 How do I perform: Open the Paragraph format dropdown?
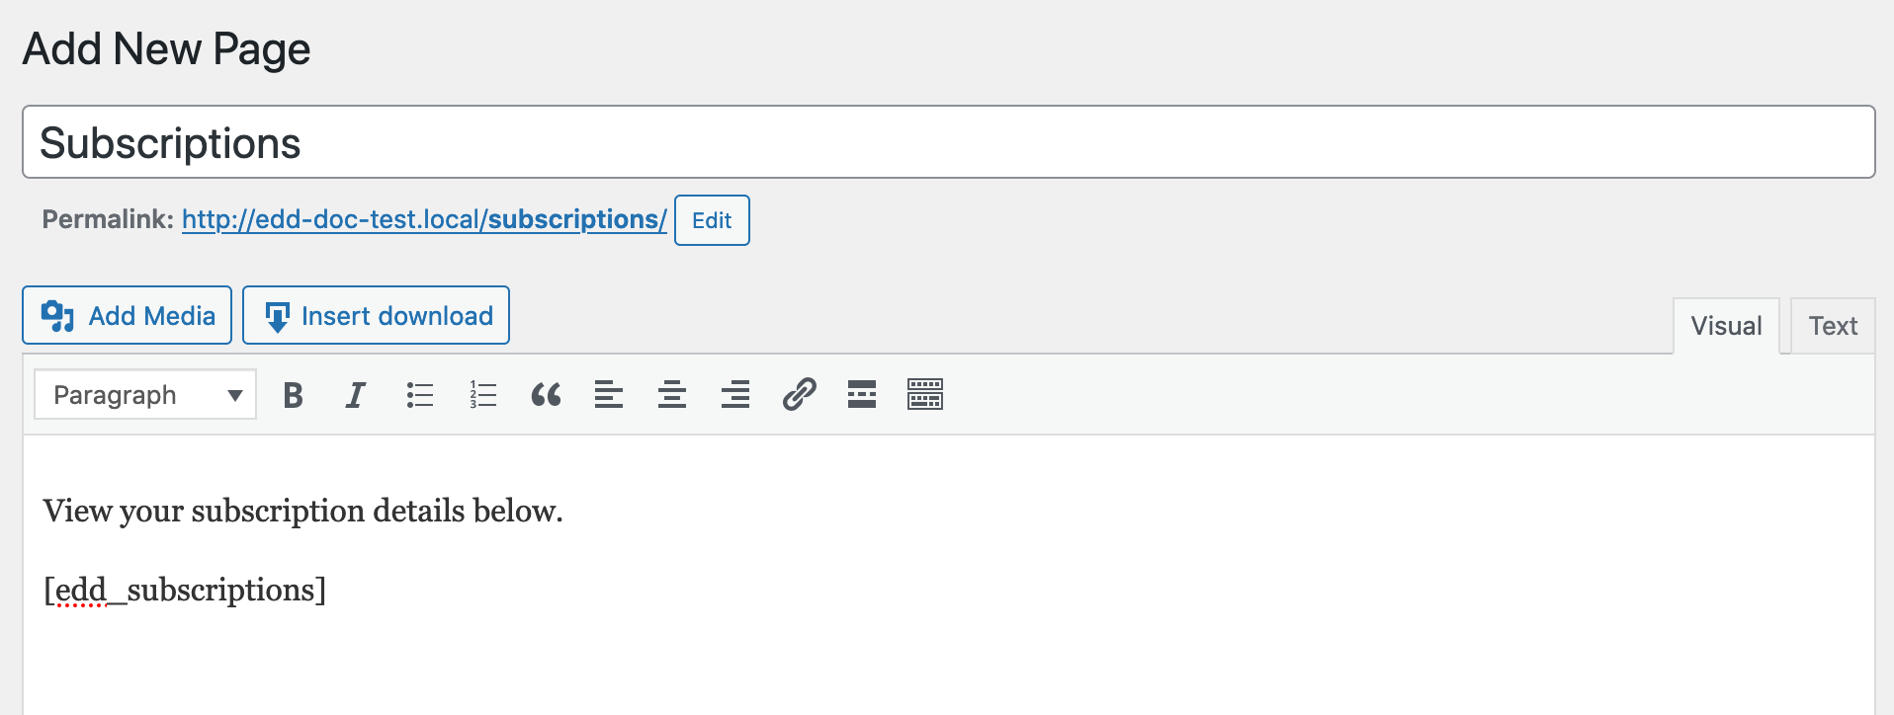tap(145, 395)
